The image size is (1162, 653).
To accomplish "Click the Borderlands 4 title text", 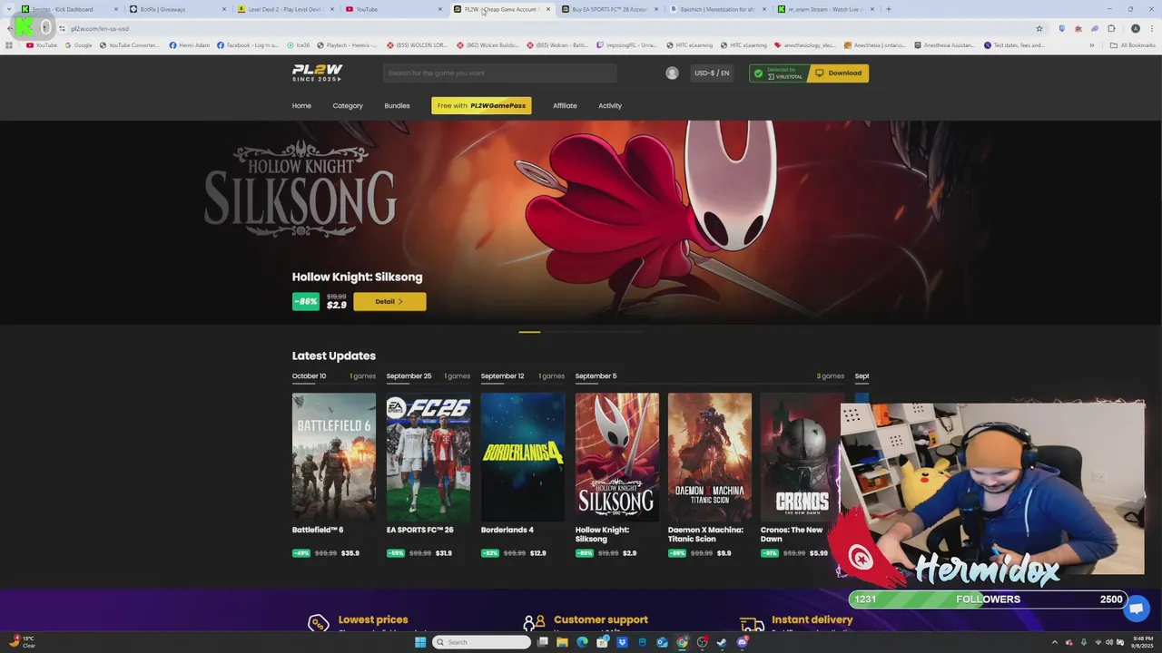I will (x=507, y=530).
